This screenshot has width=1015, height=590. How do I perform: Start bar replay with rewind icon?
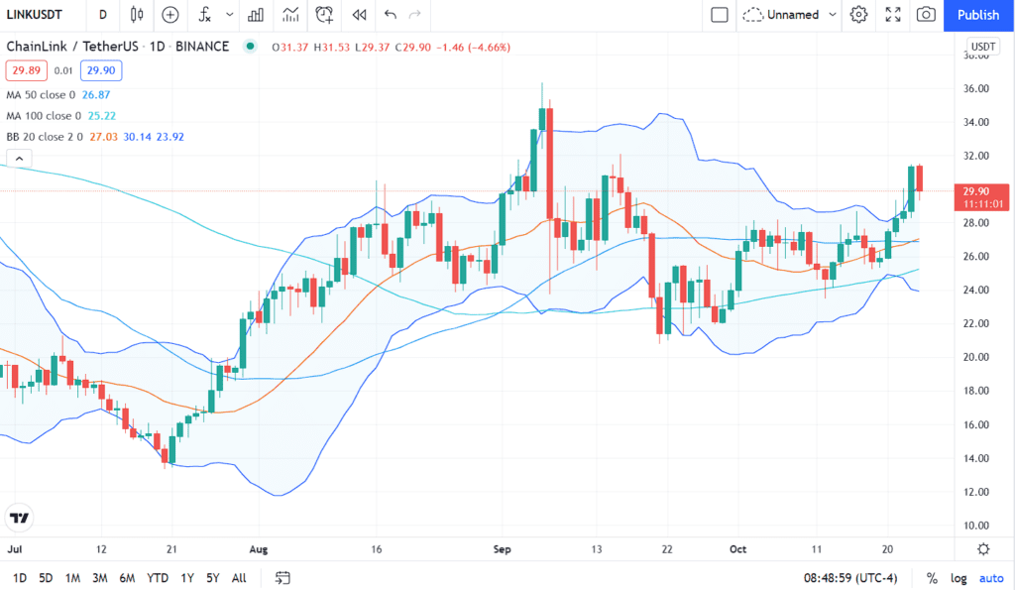(x=359, y=14)
